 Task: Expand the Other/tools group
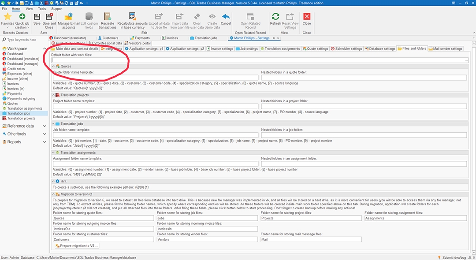(45, 134)
